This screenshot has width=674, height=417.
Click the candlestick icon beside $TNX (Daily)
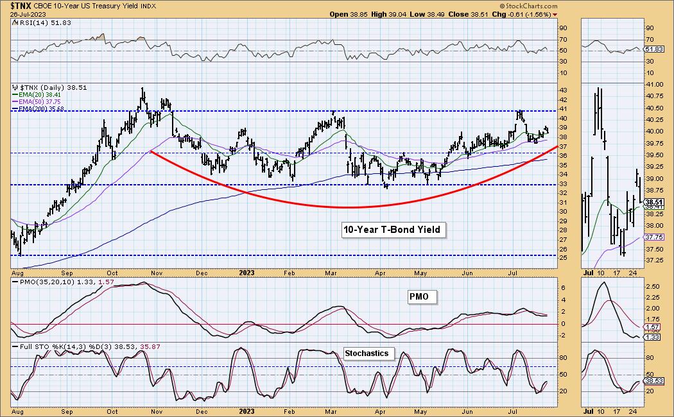tap(15, 87)
